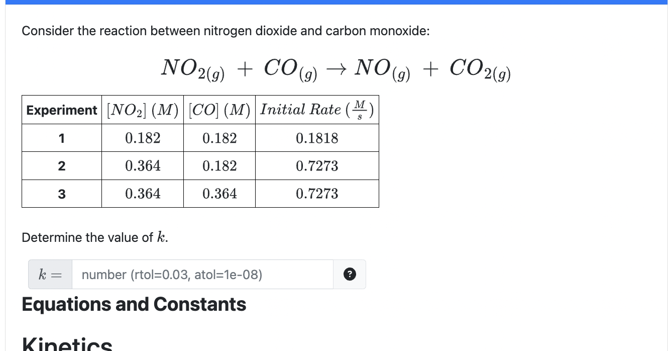The width and height of the screenshot is (668, 351).
Task: Click the 'Equations and Constants' heading
Action: point(134,304)
